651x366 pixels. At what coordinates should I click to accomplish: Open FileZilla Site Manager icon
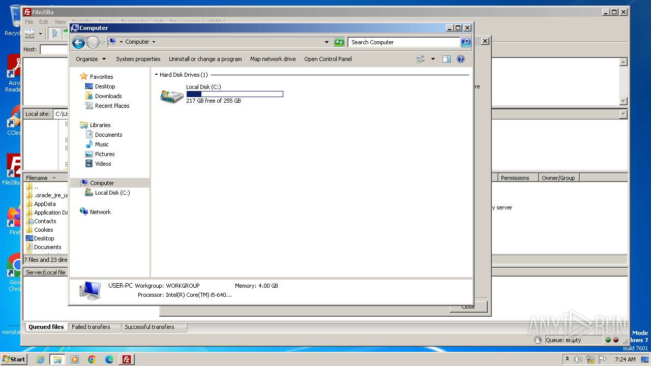(x=30, y=34)
